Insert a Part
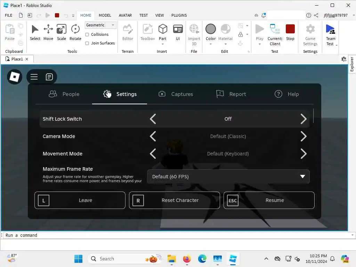 (163, 32)
